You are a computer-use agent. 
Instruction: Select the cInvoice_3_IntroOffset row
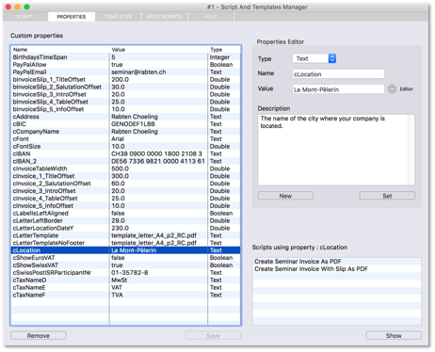tap(125, 191)
